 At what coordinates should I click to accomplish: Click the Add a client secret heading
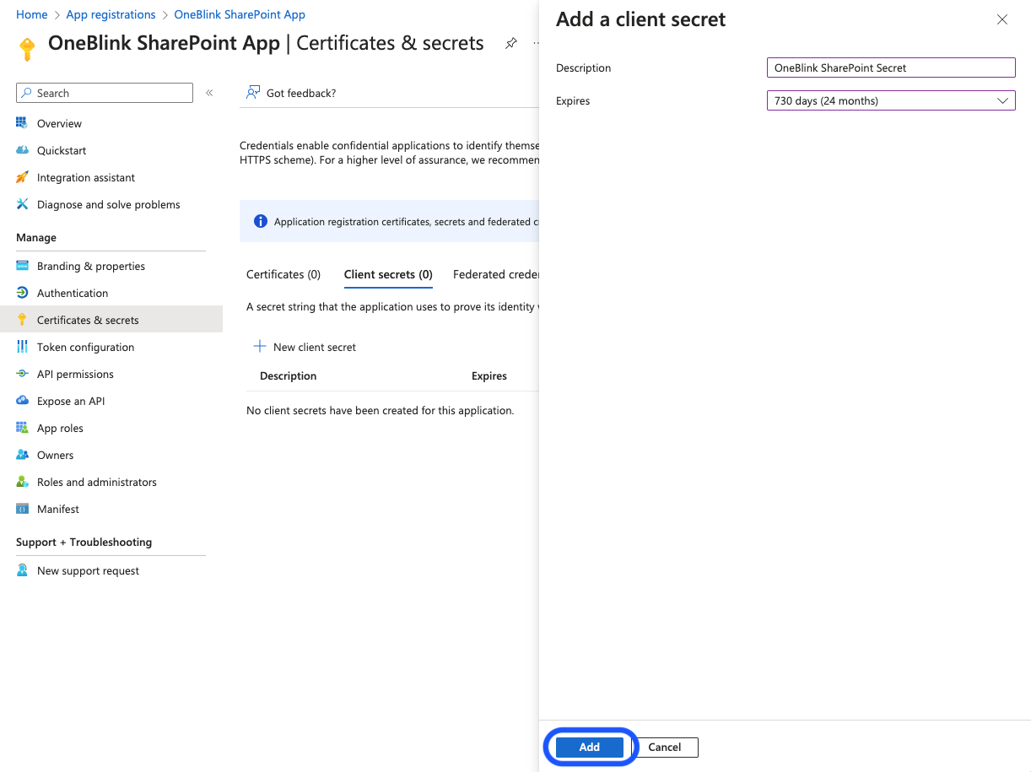(x=640, y=19)
